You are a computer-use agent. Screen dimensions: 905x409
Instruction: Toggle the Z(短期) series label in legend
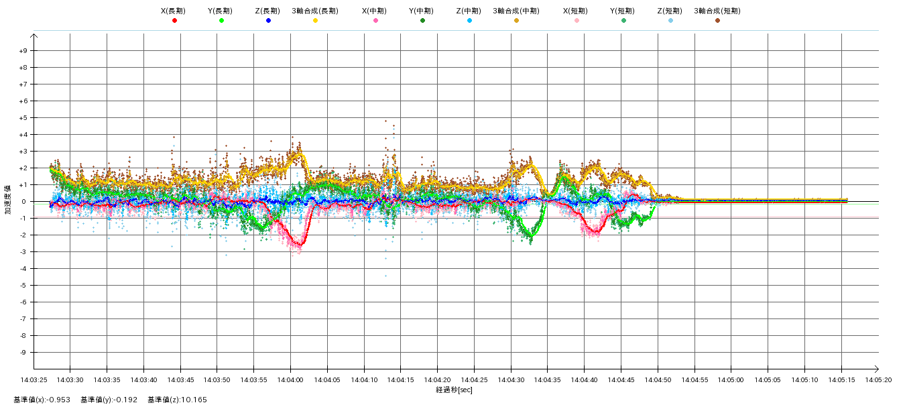pyautogui.click(x=669, y=11)
